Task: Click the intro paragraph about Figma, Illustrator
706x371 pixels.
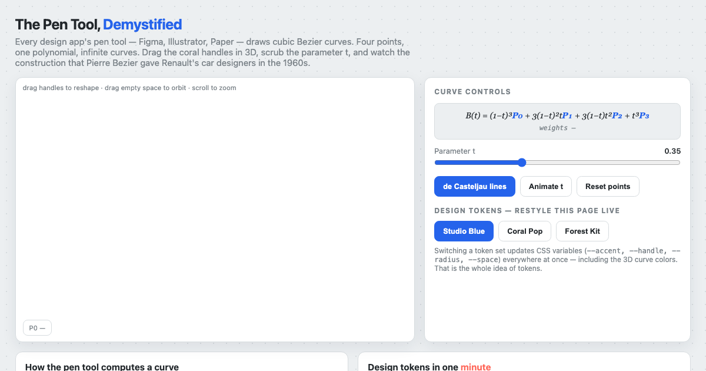Action: [x=212, y=53]
